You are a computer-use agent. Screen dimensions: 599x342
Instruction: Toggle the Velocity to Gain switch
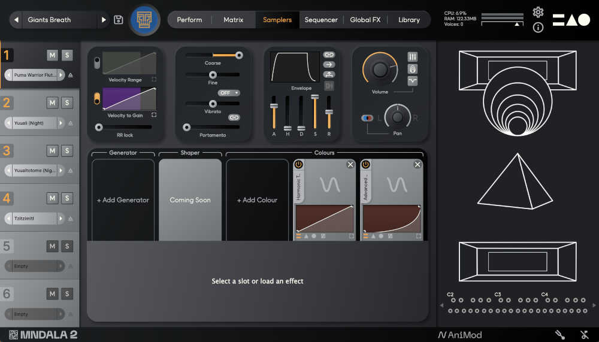click(97, 99)
